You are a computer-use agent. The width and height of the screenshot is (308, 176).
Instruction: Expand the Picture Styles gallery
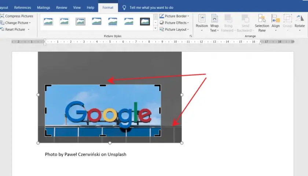click(155, 29)
